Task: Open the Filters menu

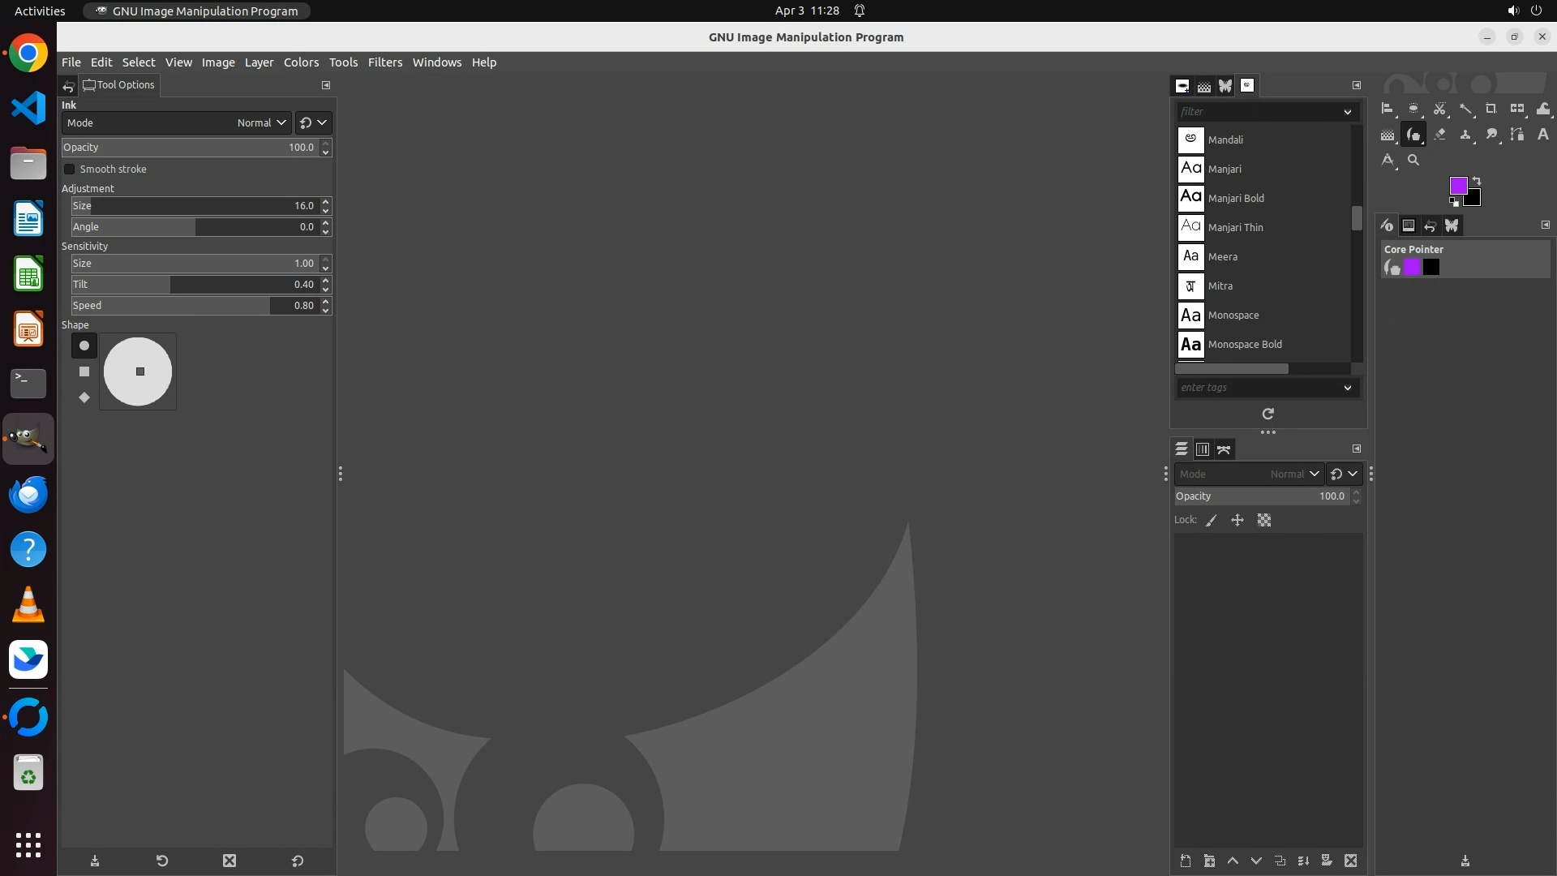Action: pyautogui.click(x=384, y=62)
